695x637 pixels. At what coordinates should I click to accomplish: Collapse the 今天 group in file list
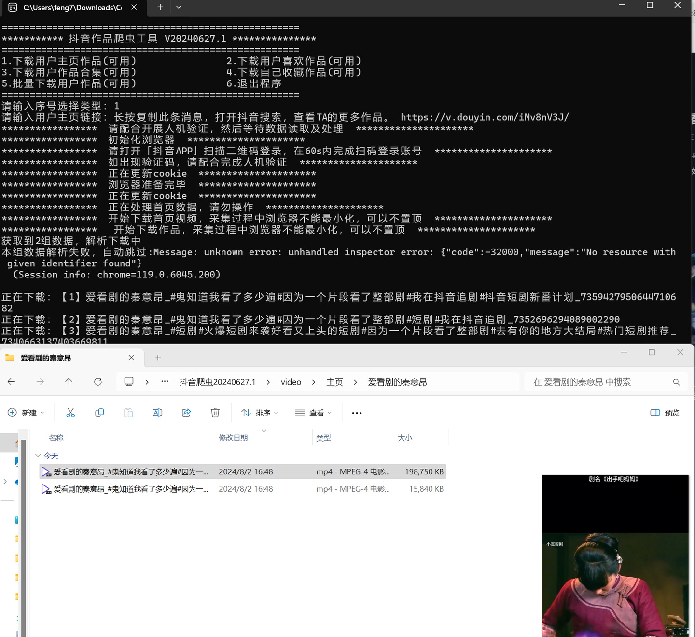click(x=38, y=456)
